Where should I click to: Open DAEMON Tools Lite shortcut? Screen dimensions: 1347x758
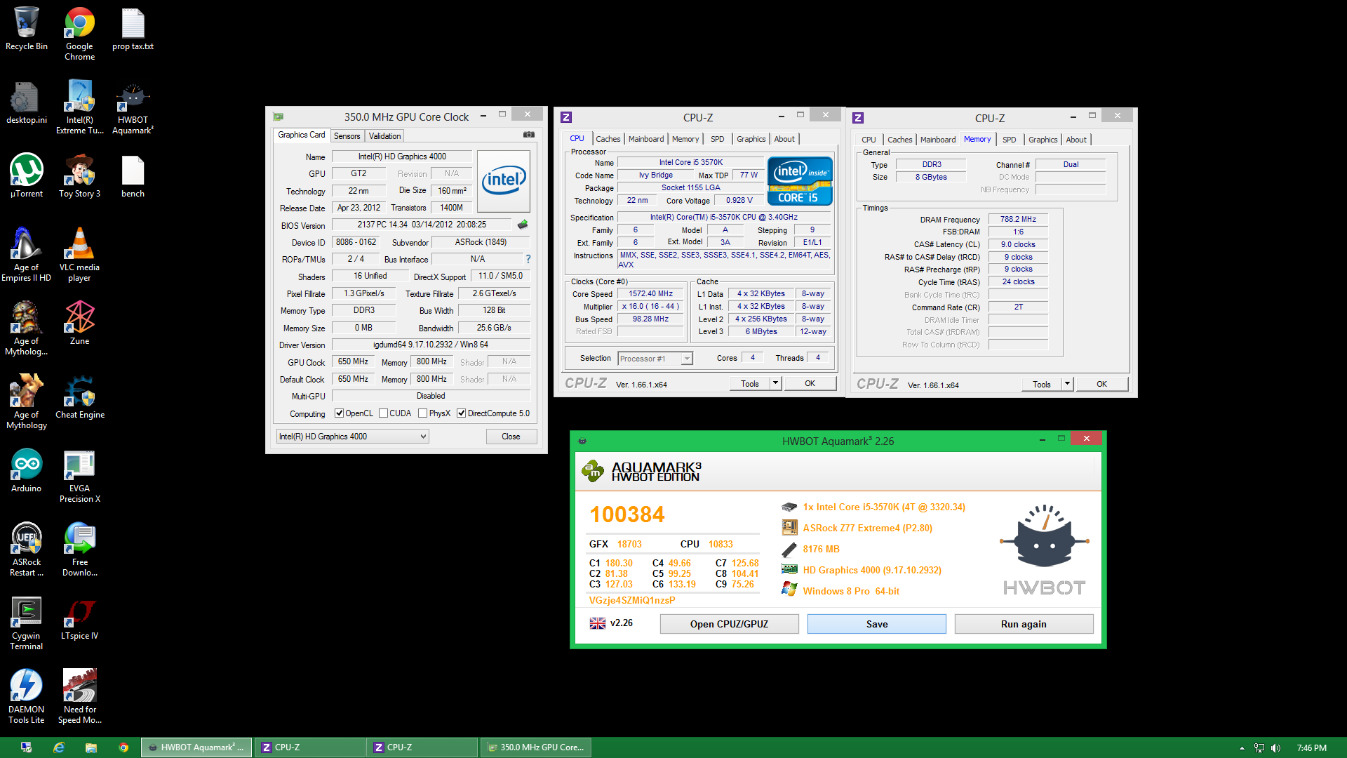point(27,696)
